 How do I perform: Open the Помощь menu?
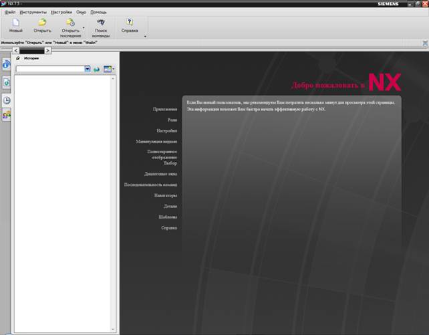pos(98,12)
